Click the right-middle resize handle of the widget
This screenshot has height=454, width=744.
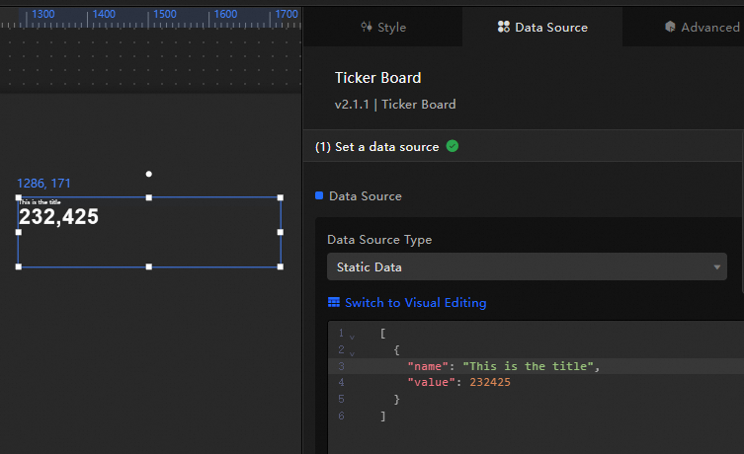coord(281,232)
